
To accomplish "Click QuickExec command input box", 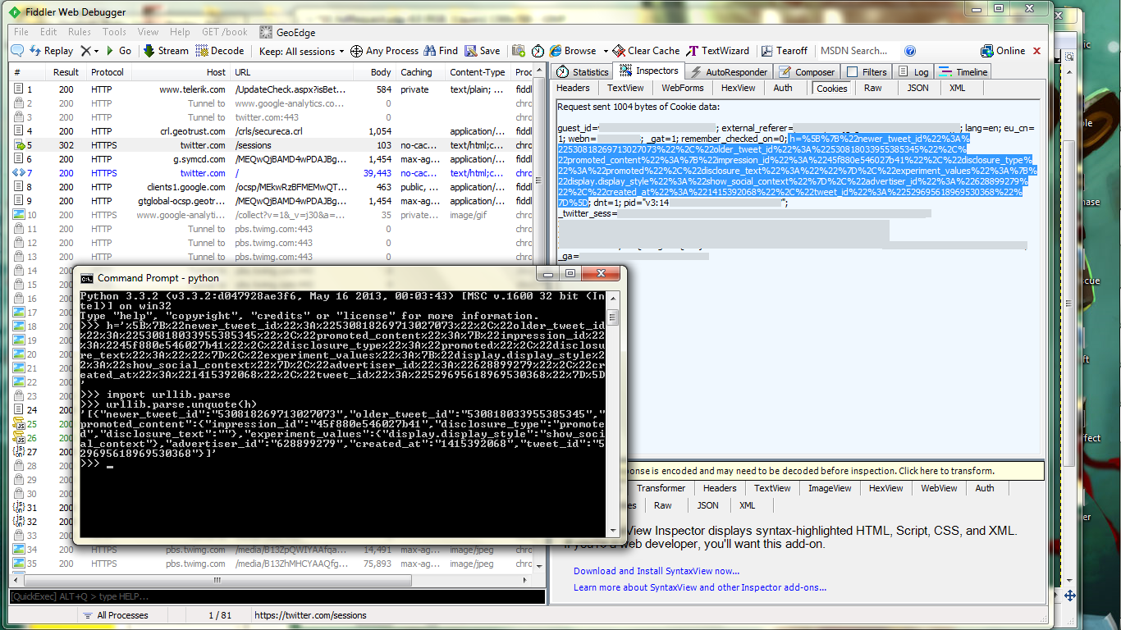I will (x=277, y=596).
